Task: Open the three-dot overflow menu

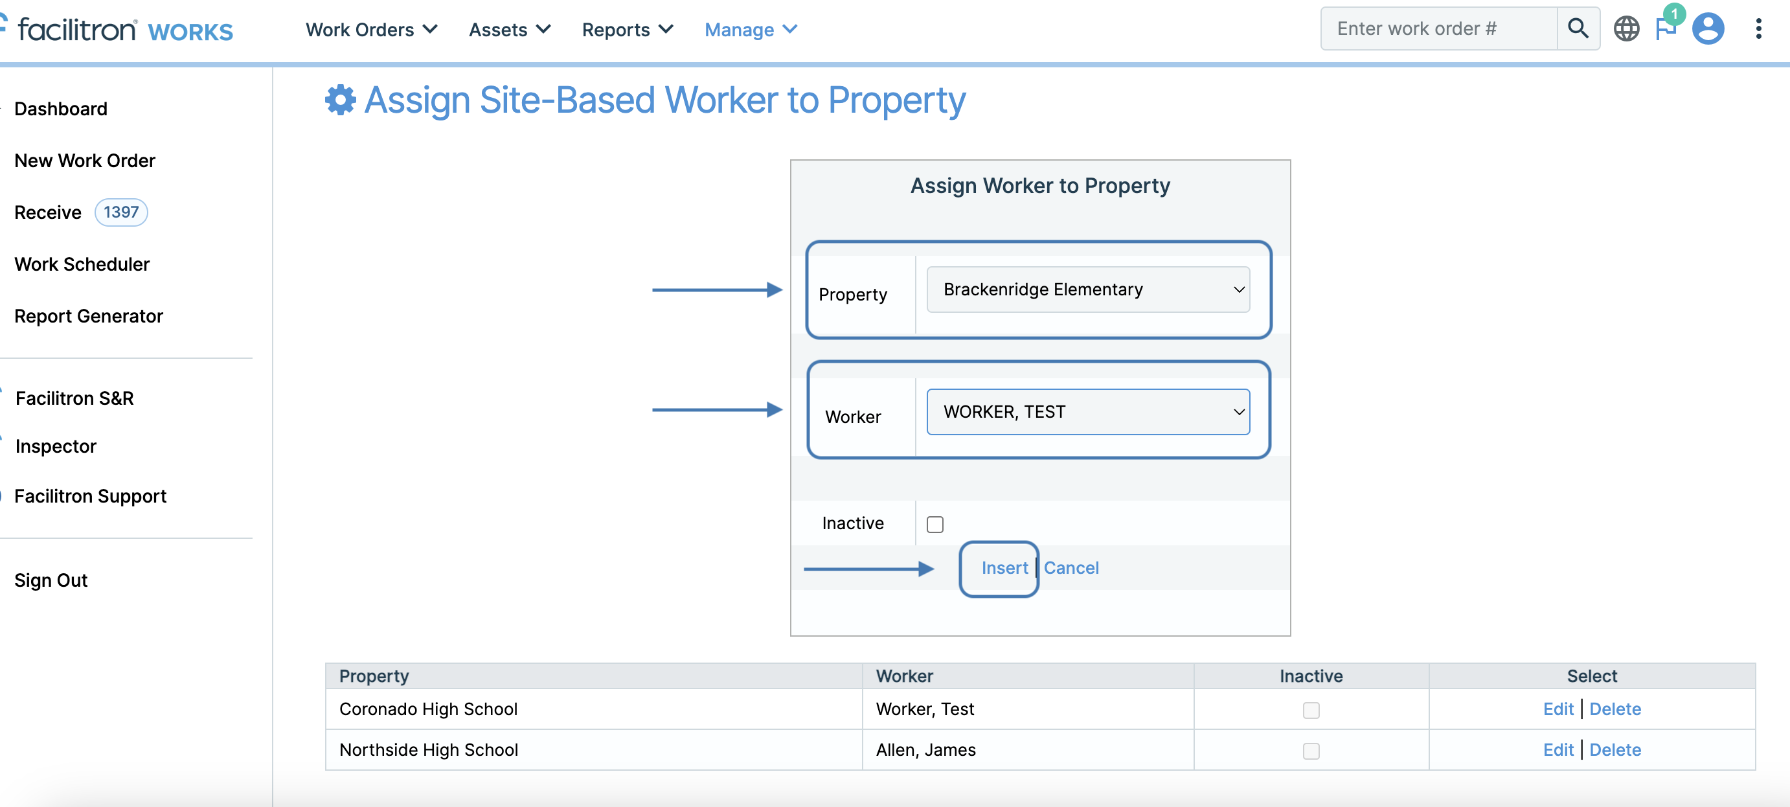Action: click(x=1758, y=28)
